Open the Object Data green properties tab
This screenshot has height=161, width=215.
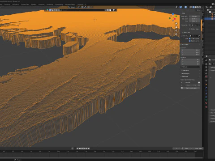point(206,100)
